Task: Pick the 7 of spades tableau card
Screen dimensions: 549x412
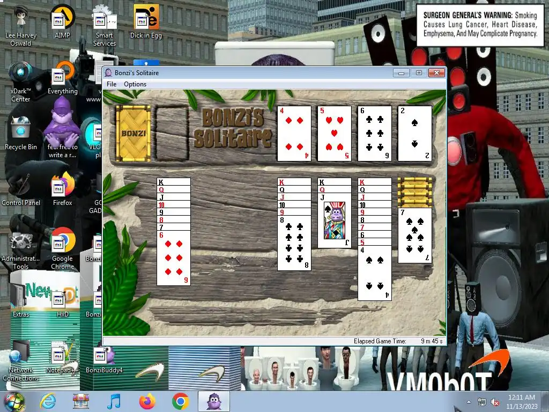Action: pos(415,236)
